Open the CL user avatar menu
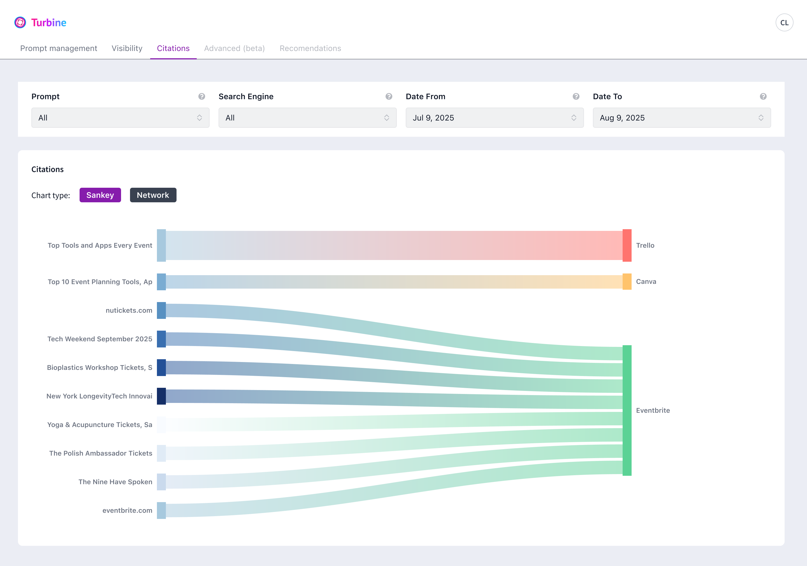This screenshot has height=566, width=807. pyautogui.click(x=784, y=22)
